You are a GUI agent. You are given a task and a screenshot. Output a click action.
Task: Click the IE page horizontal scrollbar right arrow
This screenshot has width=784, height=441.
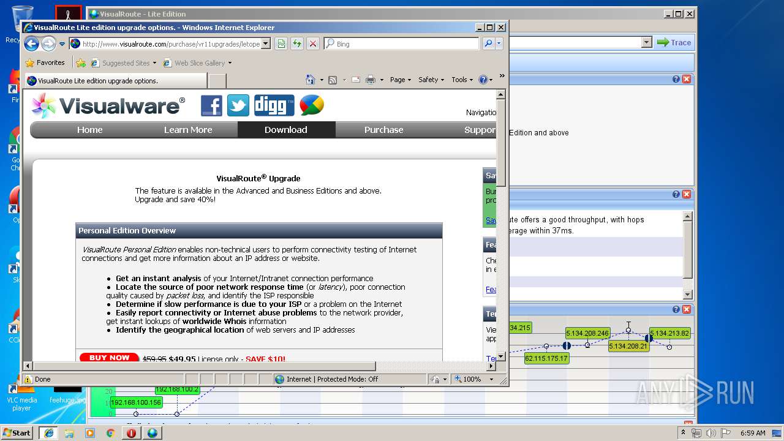[491, 366]
